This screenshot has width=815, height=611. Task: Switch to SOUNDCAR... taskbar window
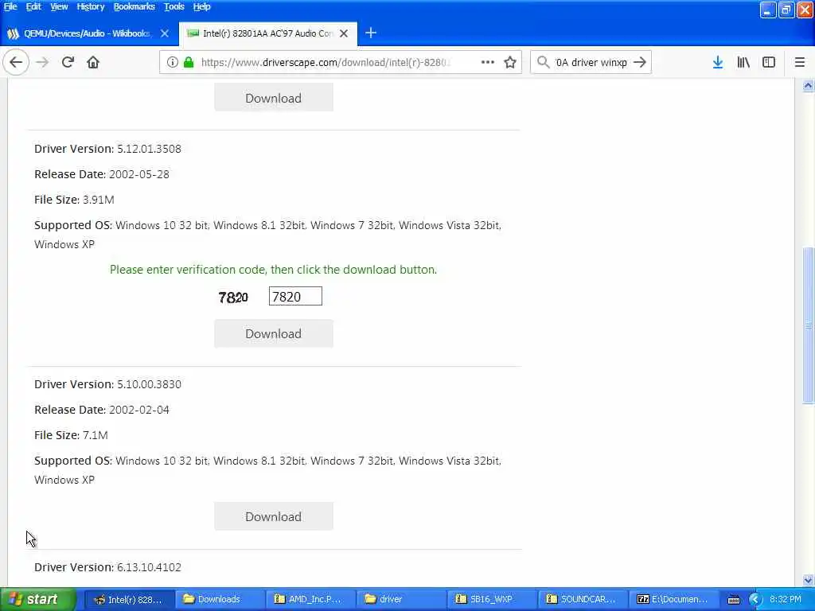[582, 600]
